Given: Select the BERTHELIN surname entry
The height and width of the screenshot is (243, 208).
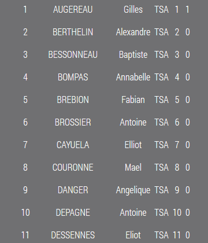Looking at the screenshot, I should click(73, 32).
